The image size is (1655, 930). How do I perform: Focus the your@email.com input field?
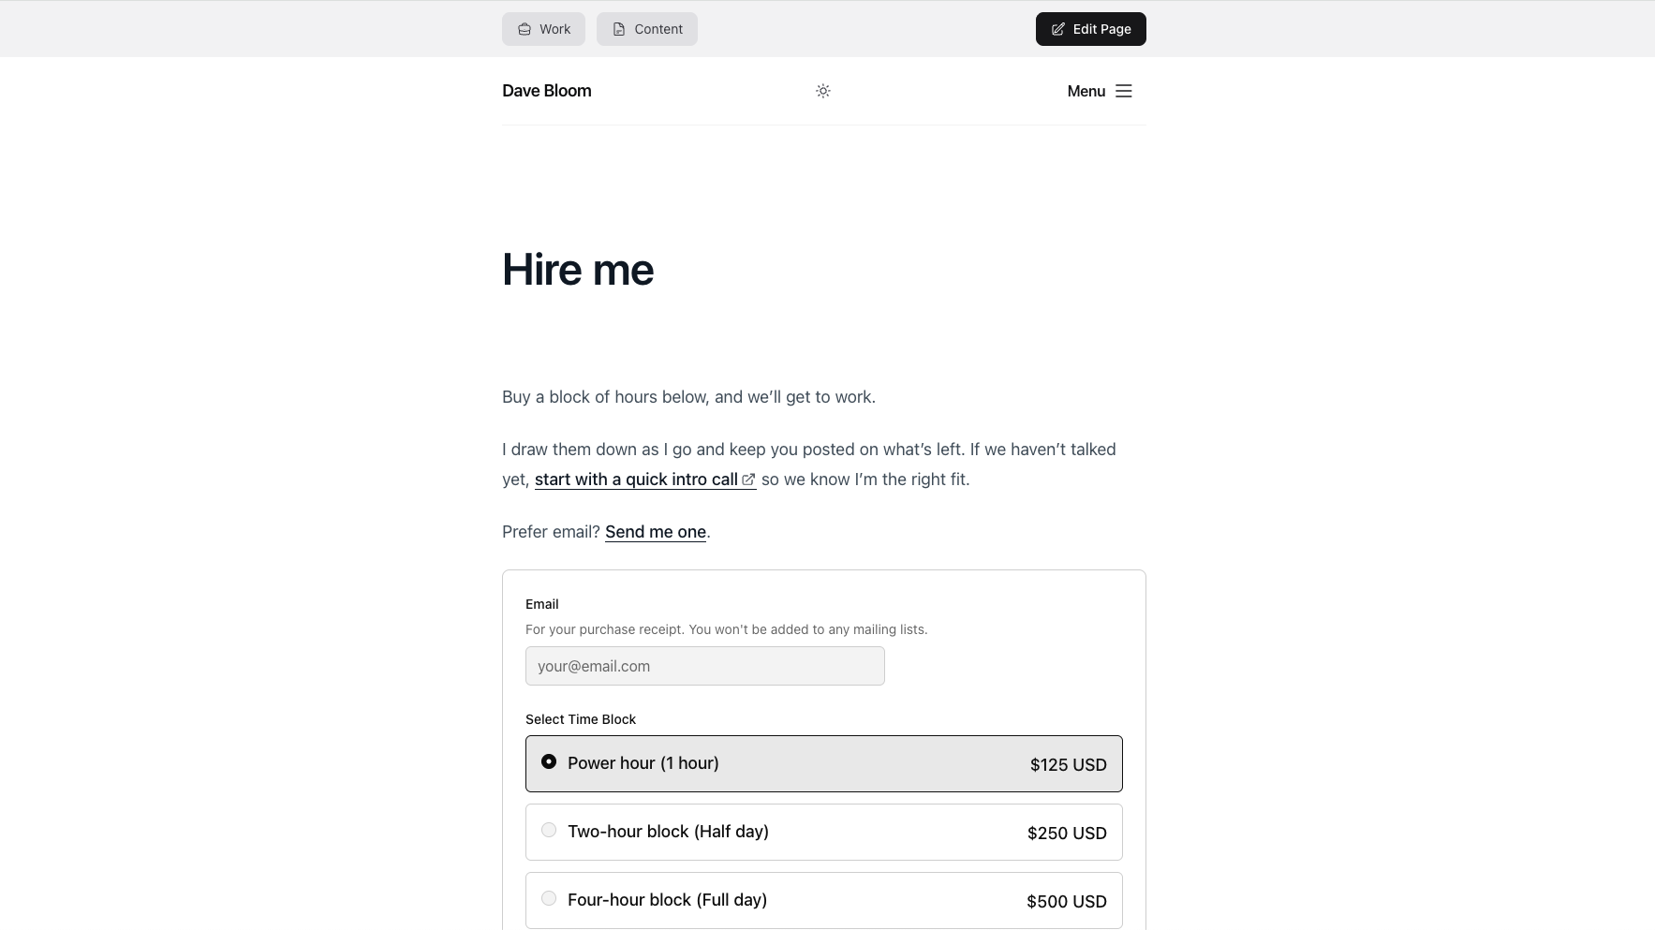point(705,666)
